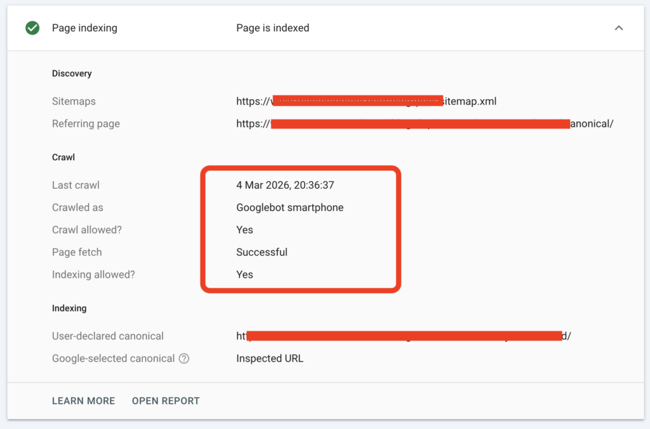Select the Page is indexed header
The height and width of the screenshot is (429, 650).
(x=272, y=27)
